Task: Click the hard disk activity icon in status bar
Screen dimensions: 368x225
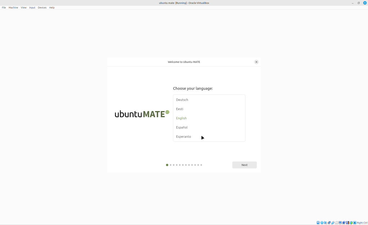Action: tap(318, 222)
